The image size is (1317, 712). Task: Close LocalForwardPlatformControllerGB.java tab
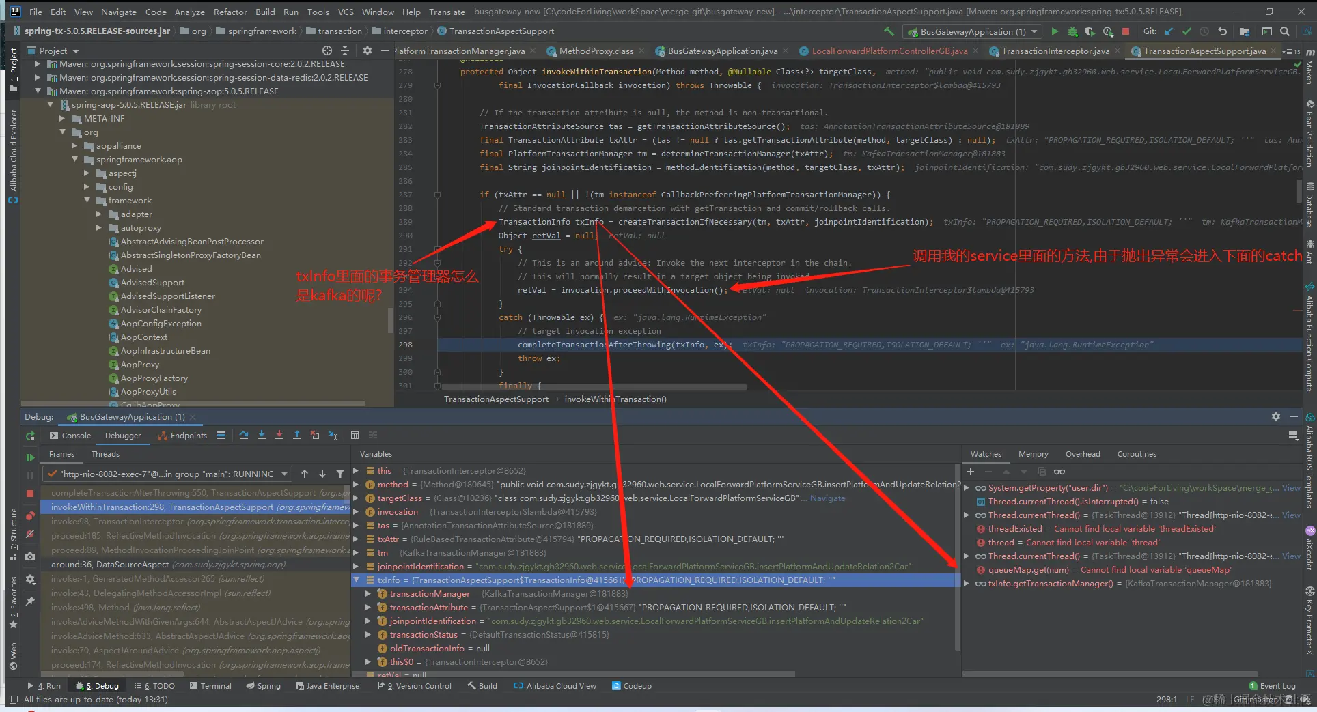click(975, 51)
